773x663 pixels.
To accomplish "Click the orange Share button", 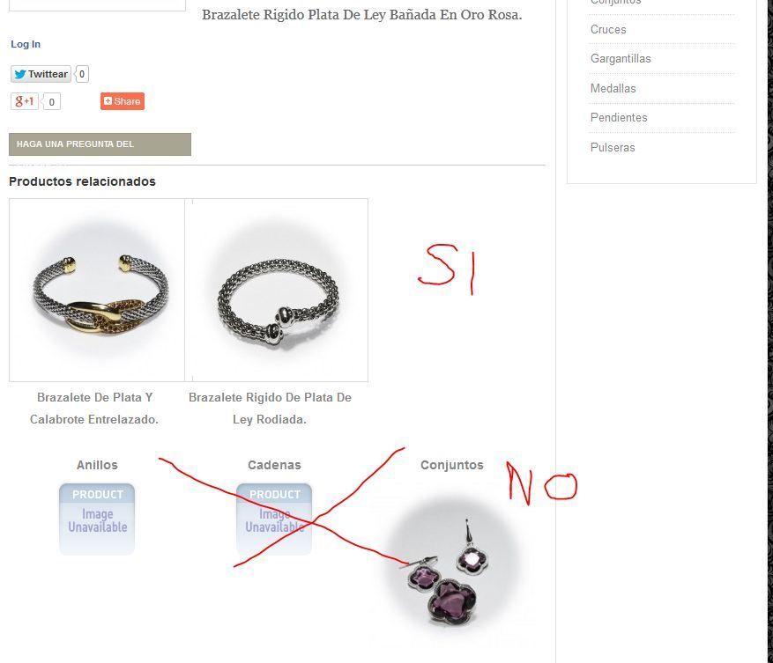I will tap(123, 101).
